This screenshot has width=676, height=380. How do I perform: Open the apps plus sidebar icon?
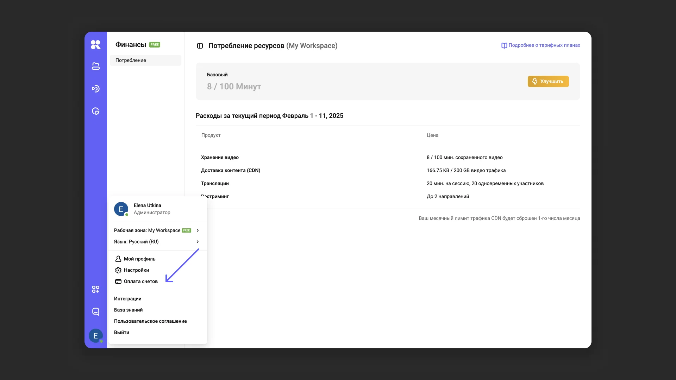(x=95, y=289)
